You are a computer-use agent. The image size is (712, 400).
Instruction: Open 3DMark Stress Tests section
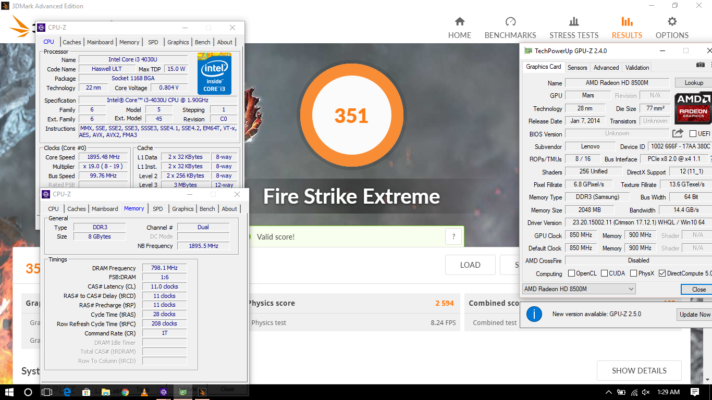point(574,28)
